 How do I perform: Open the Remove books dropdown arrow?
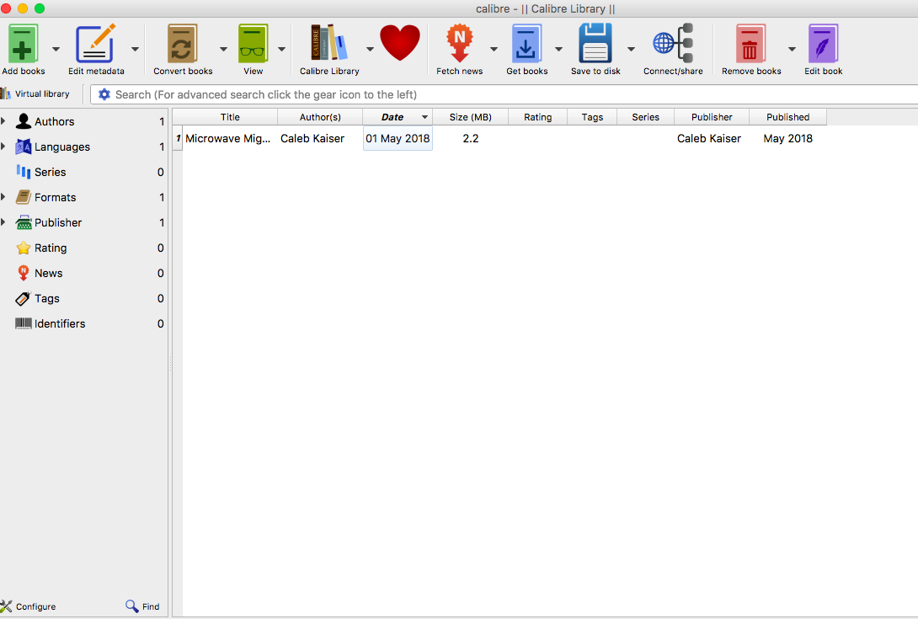[x=792, y=49]
